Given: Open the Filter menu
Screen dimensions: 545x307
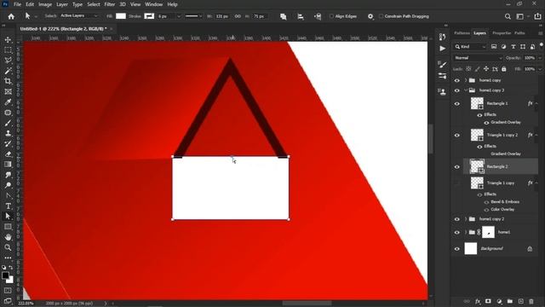Looking at the screenshot, I should pos(110,4).
